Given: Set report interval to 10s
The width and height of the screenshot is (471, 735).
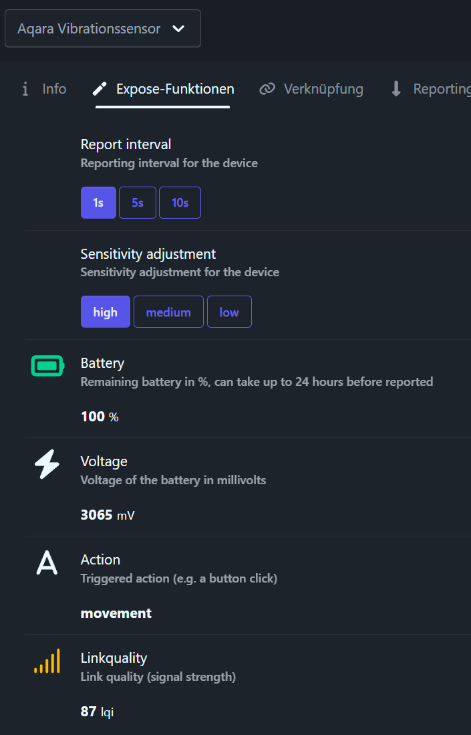Looking at the screenshot, I should (x=180, y=203).
